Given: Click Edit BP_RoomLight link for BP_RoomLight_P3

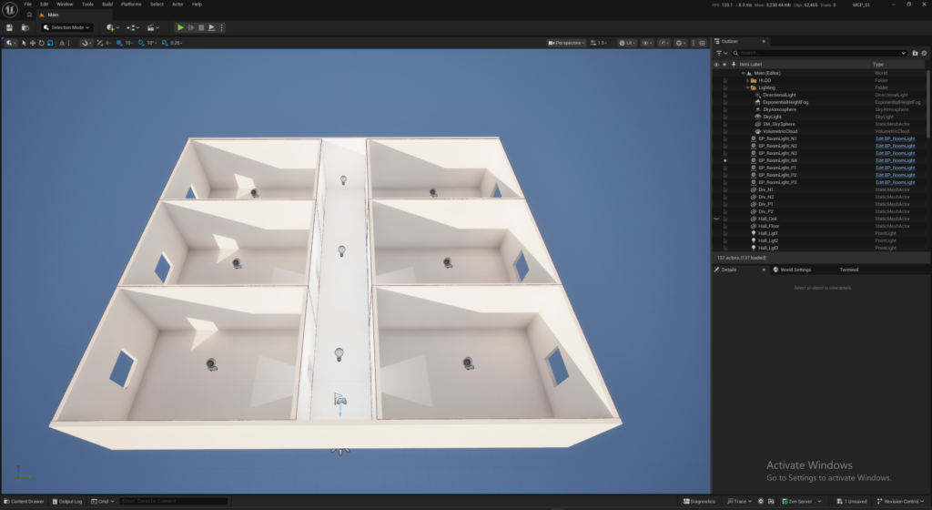Looking at the screenshot, I should coord(895,182).
